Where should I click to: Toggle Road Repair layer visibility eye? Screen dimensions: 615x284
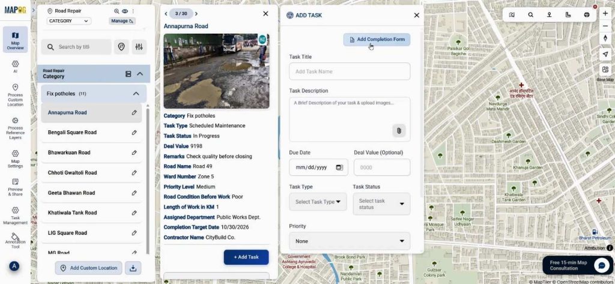[125, 11]
